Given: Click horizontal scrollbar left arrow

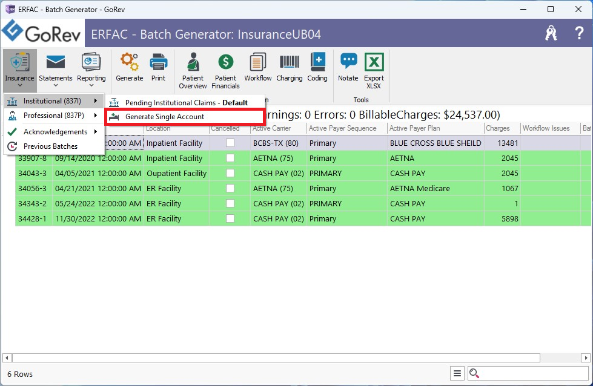Looking at the screenshot, I should click(7, 358).
